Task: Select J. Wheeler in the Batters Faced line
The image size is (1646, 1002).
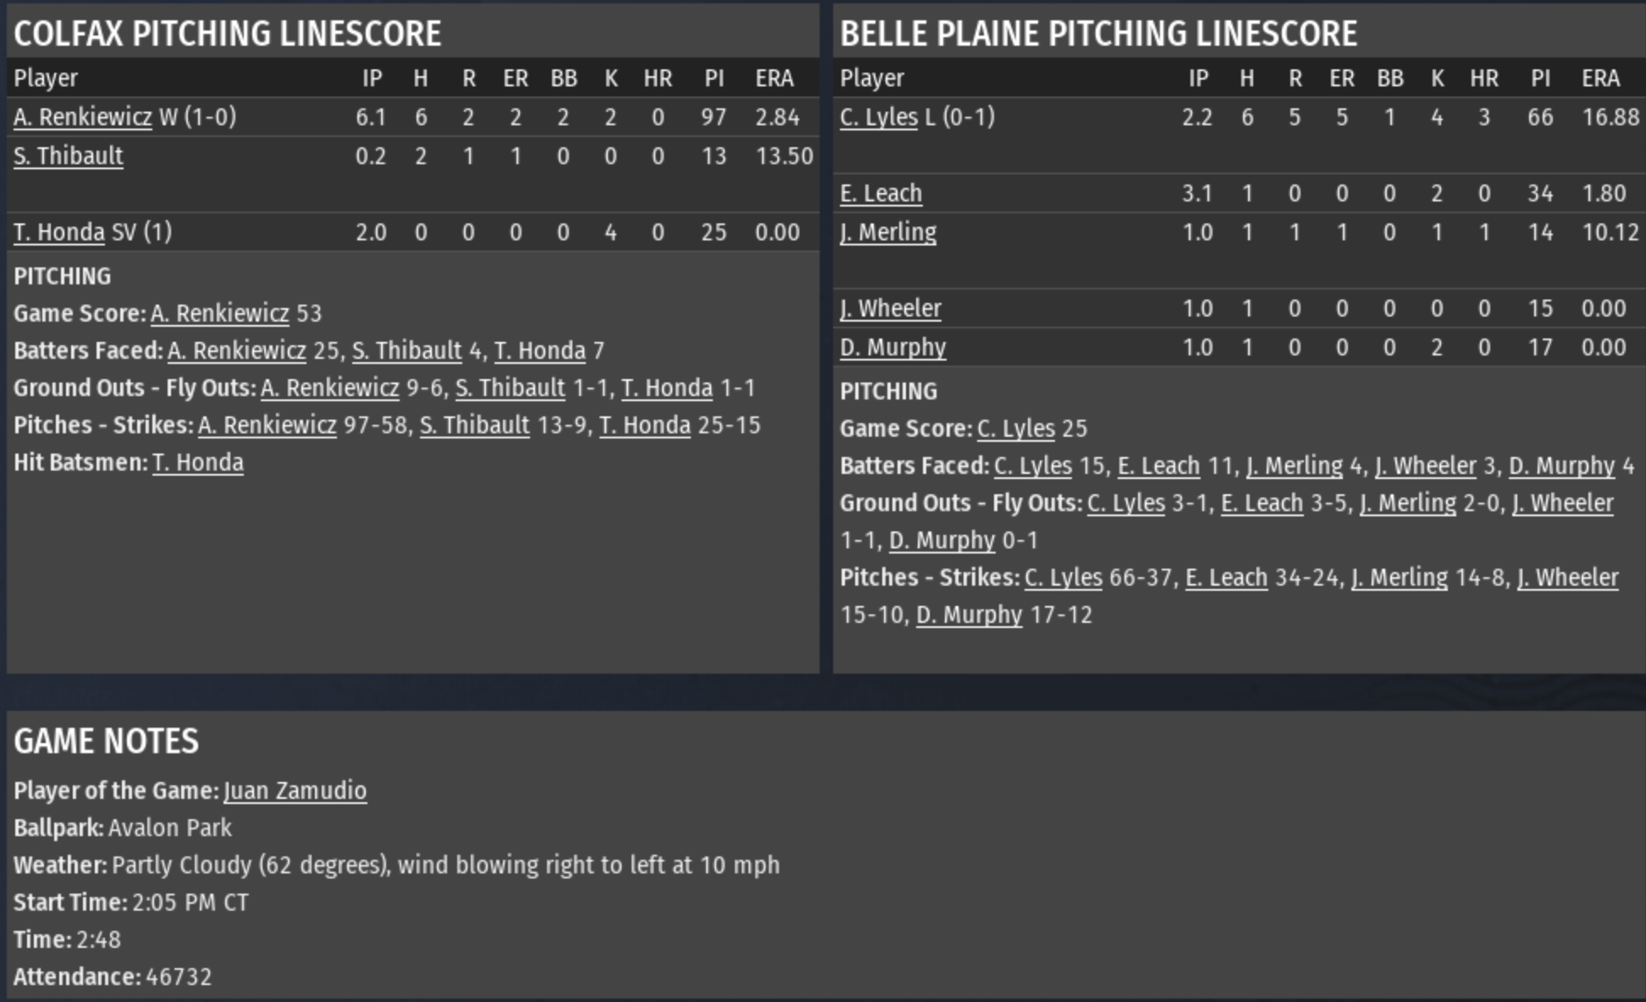Action: tap(1425, 465)
